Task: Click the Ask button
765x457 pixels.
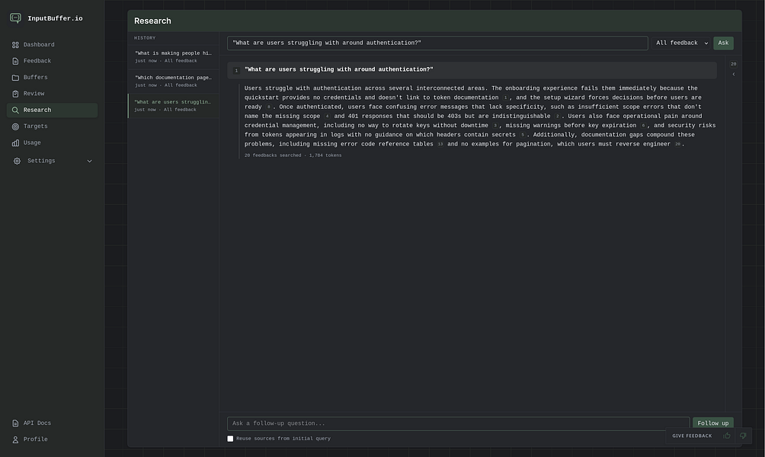Action: click(x=723, y=43)
